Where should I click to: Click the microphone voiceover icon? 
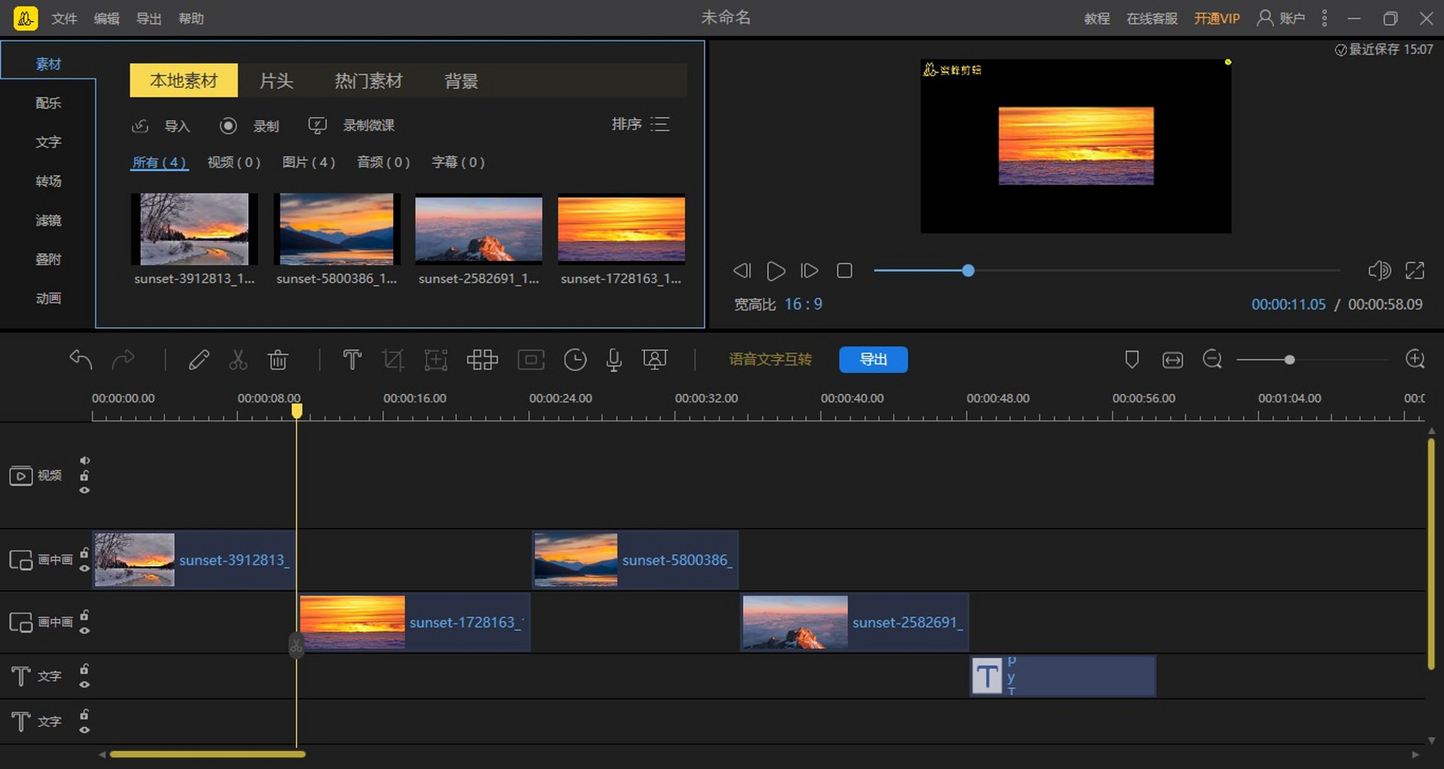click(614, 360)
